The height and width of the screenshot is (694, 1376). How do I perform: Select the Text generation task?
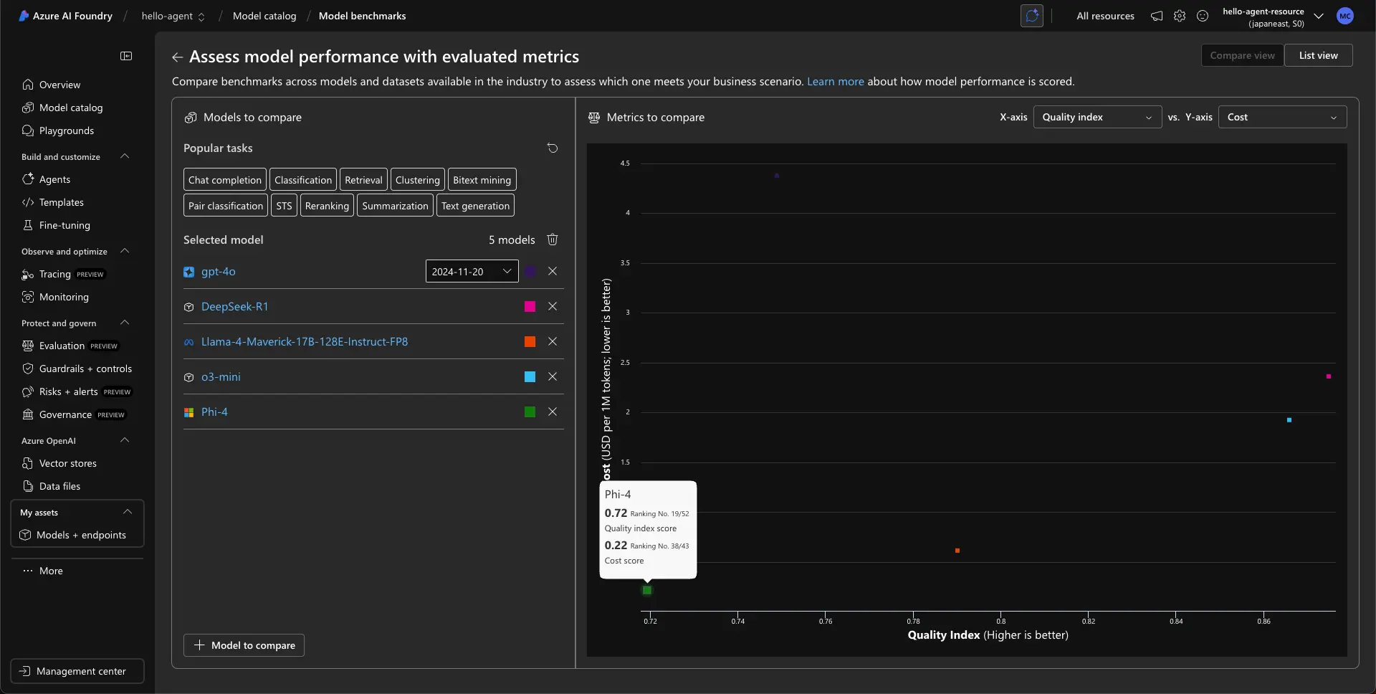point(475,206)
